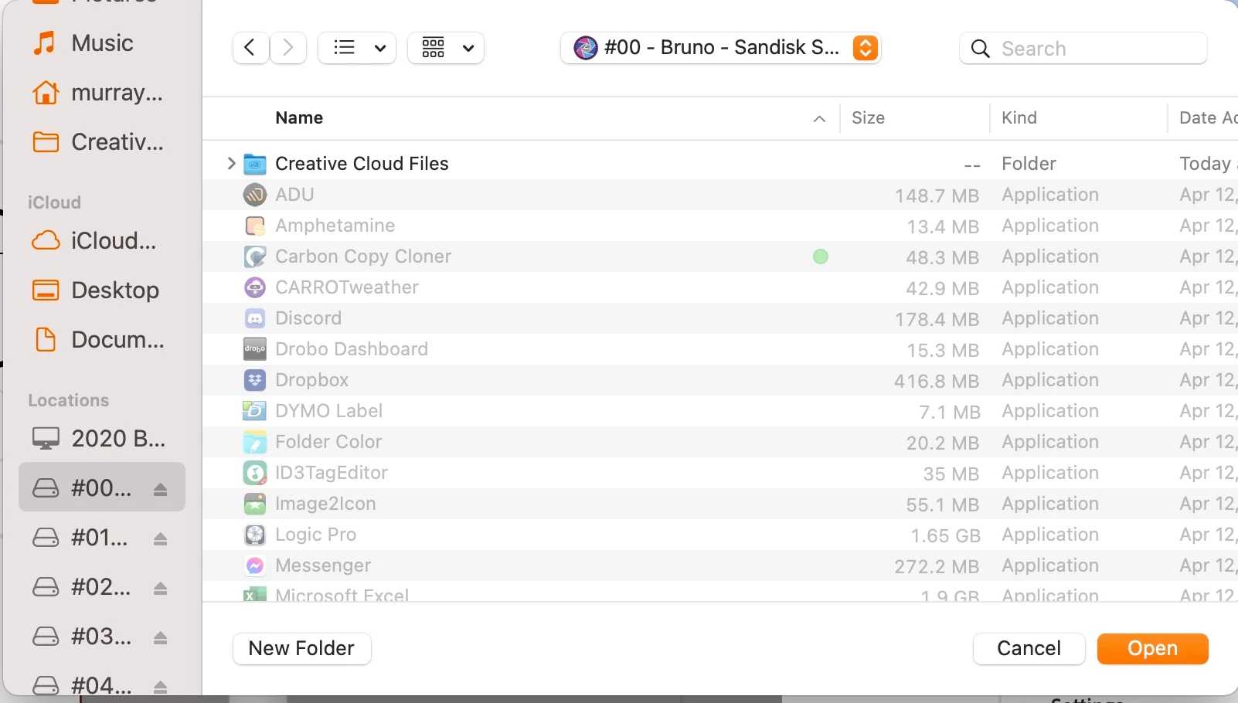Select the Creative Cloud Files row name
The image size is (1238, 703).
[362, 164]
